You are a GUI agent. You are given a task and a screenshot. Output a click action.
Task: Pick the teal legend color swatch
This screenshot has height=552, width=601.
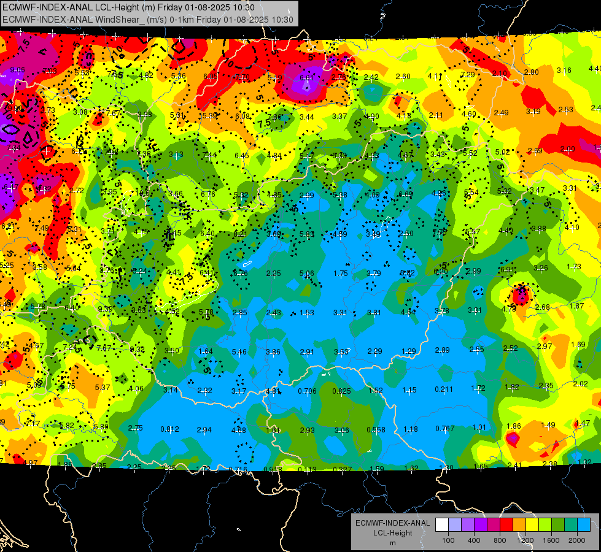point(570,525)
